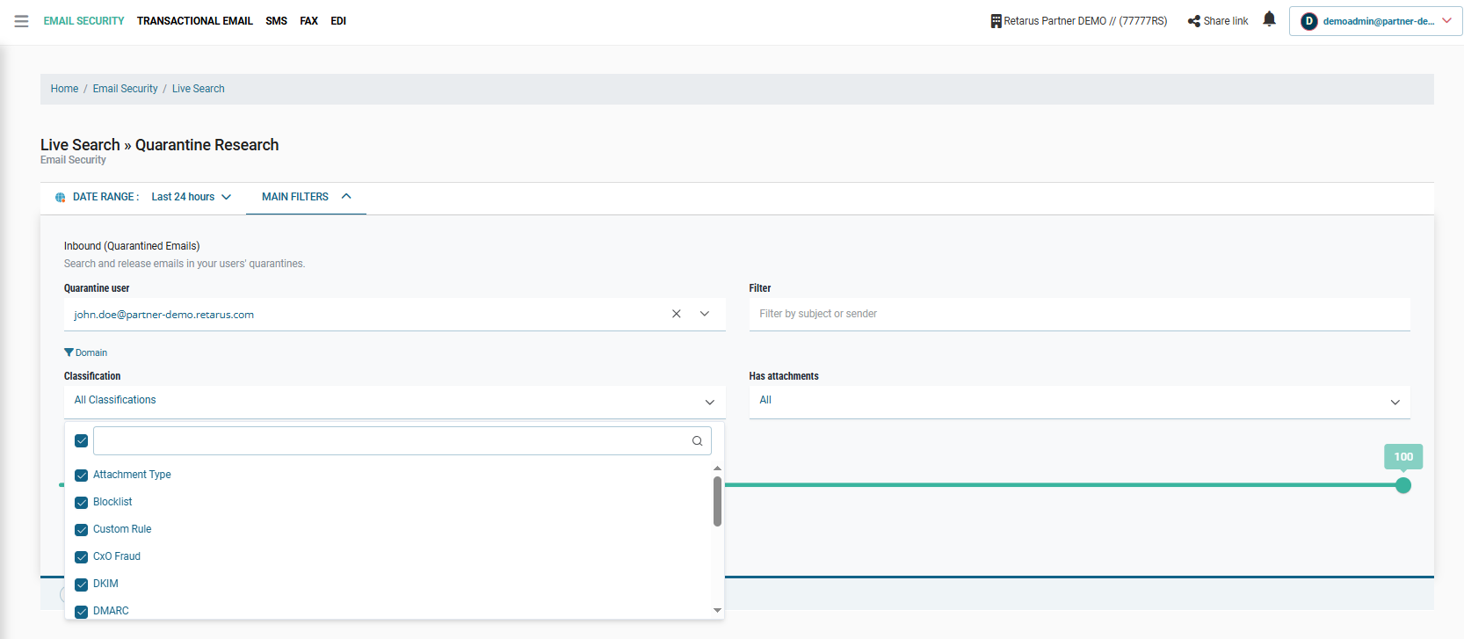
Task: Click the Share link icon
Action: 1193,21
